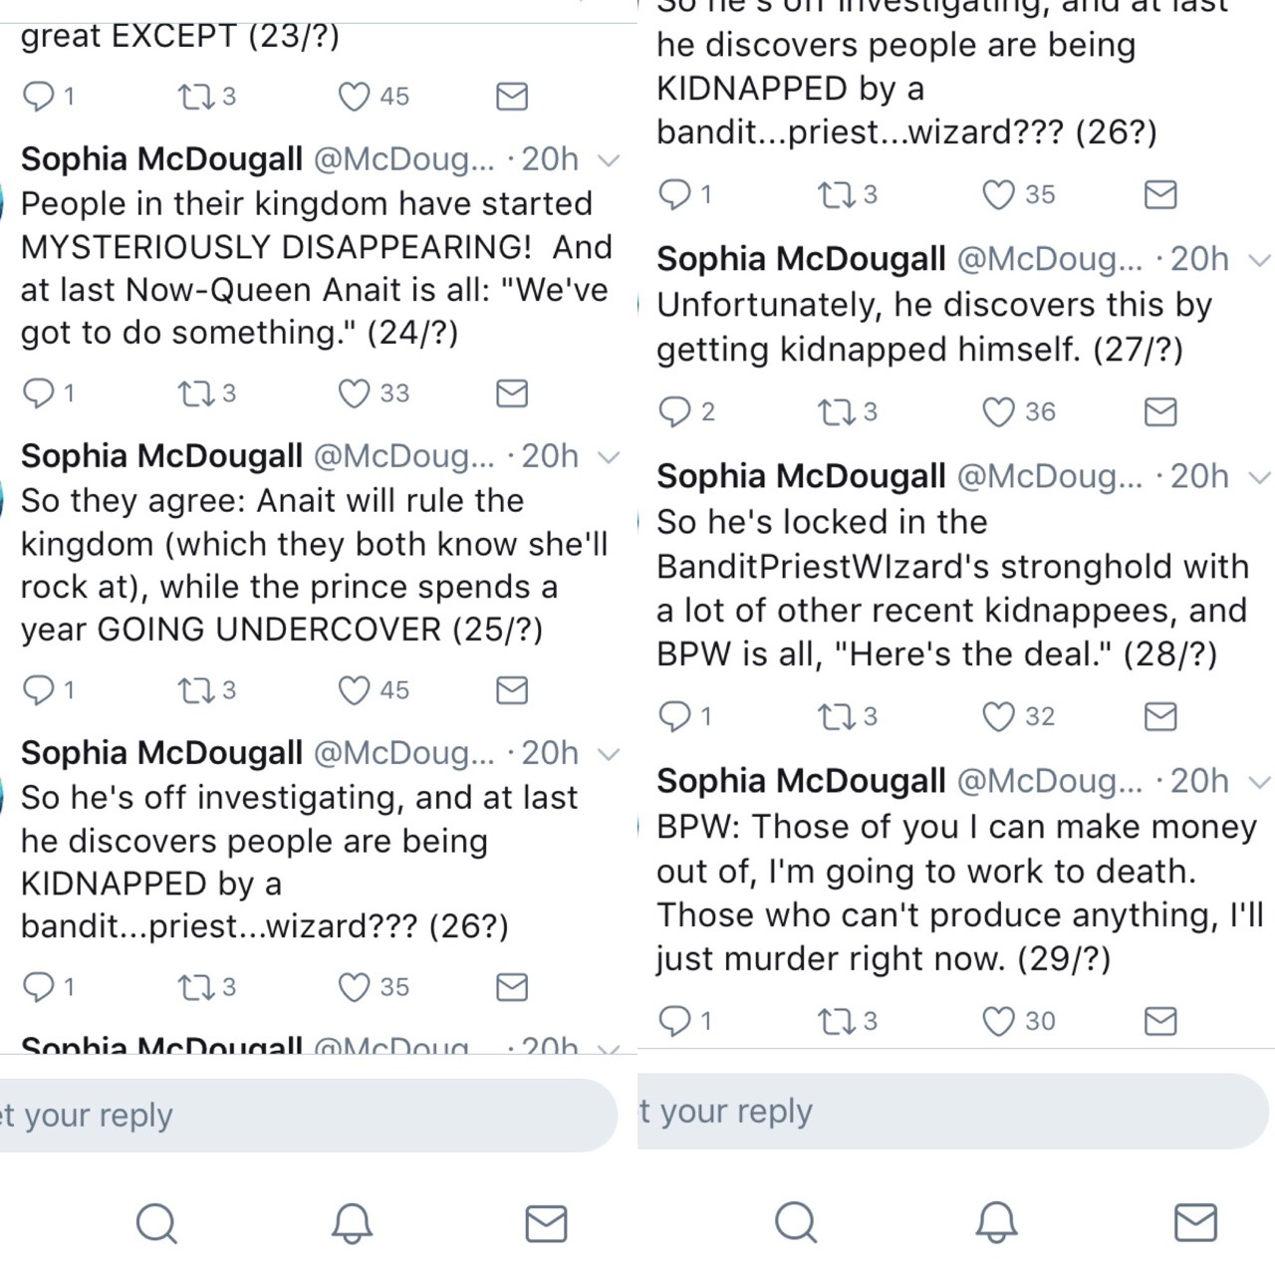
Task: Reply to the (27/?) tweet with 2 replies
Action: point(675,411)
